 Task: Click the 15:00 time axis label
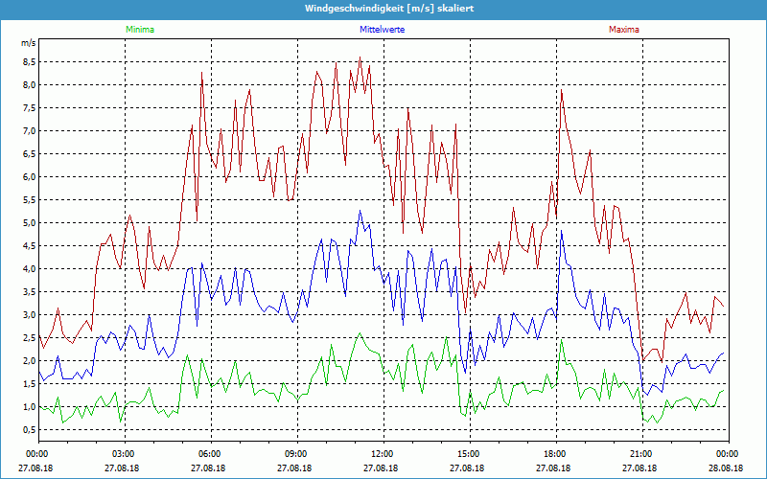pos(471,454)
